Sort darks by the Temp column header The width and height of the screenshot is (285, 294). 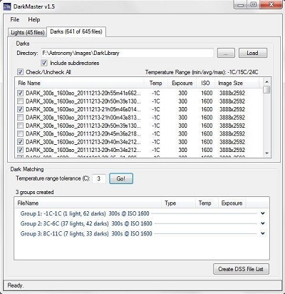pyautogui.click(x=155, y=83)
